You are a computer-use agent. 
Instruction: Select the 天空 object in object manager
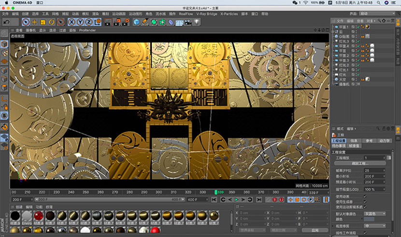[343, 80]
